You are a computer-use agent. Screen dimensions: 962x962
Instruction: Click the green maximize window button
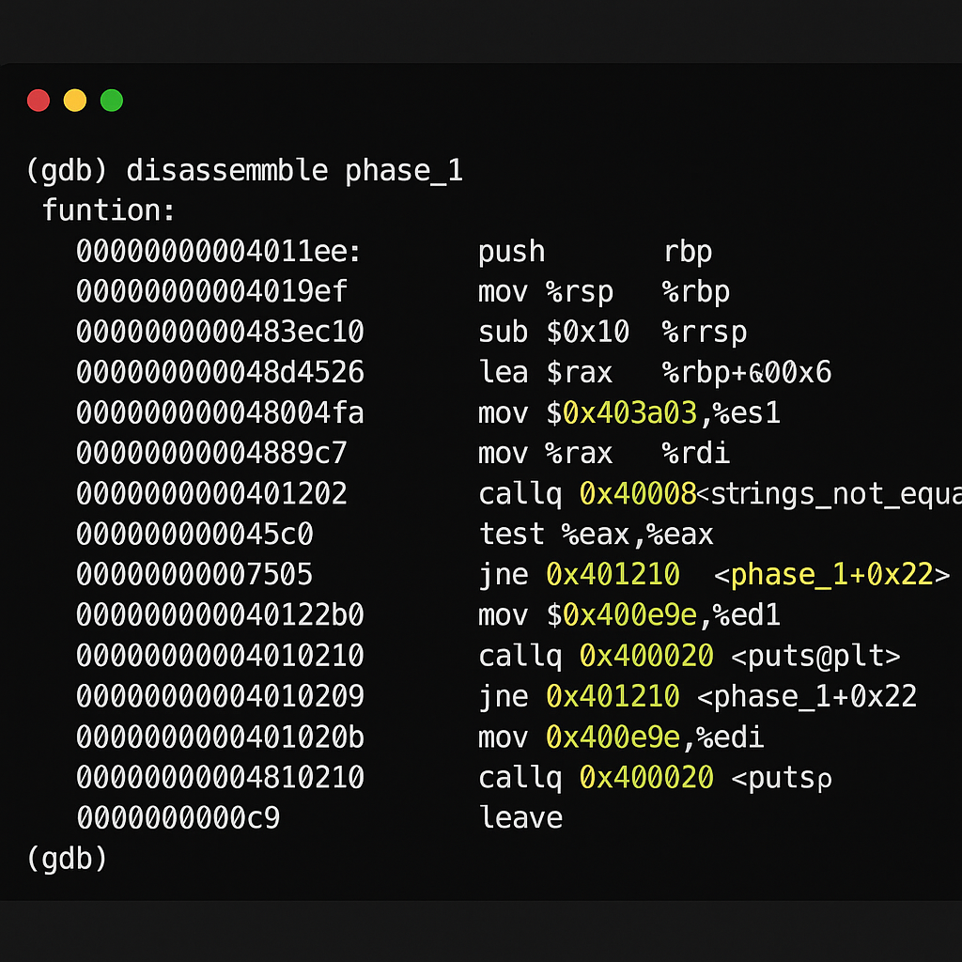tap(112, 100)
